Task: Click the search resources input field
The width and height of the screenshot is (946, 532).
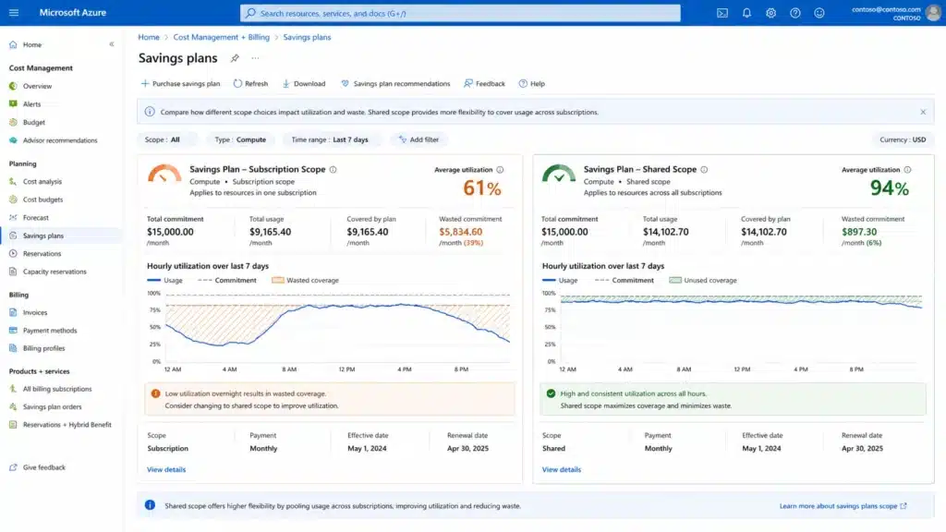Action: click(460, 13)
